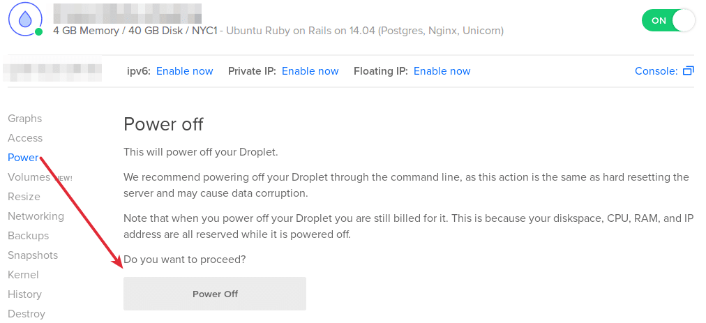View Snapshots in the sidebar
The image size is (706, 323).
coord(33,255)
